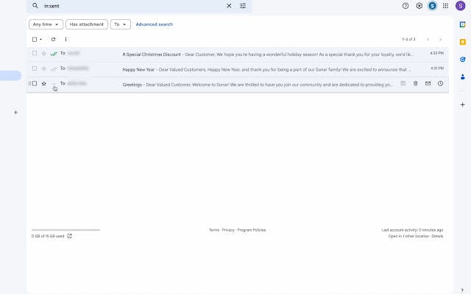Image resolution: width=471 pixels, height=294 pixels.
Task: Select the Happy New Year email checkbox
Action: [x=35, y=68]
